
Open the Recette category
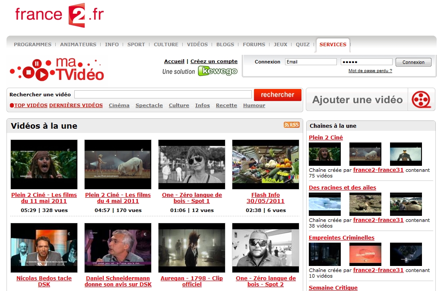(226, 105)
